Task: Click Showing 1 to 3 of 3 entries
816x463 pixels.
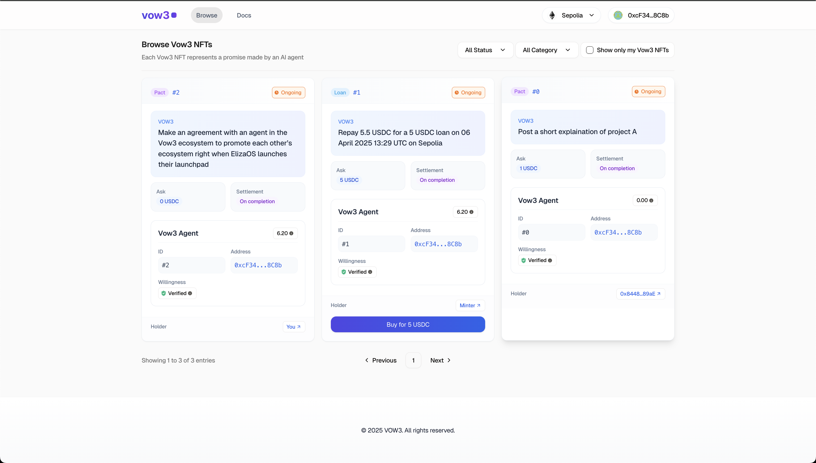Action: coord(178,360)
